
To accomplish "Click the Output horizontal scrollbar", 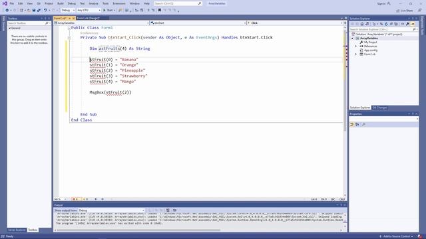I will click(x=138, y=230).
